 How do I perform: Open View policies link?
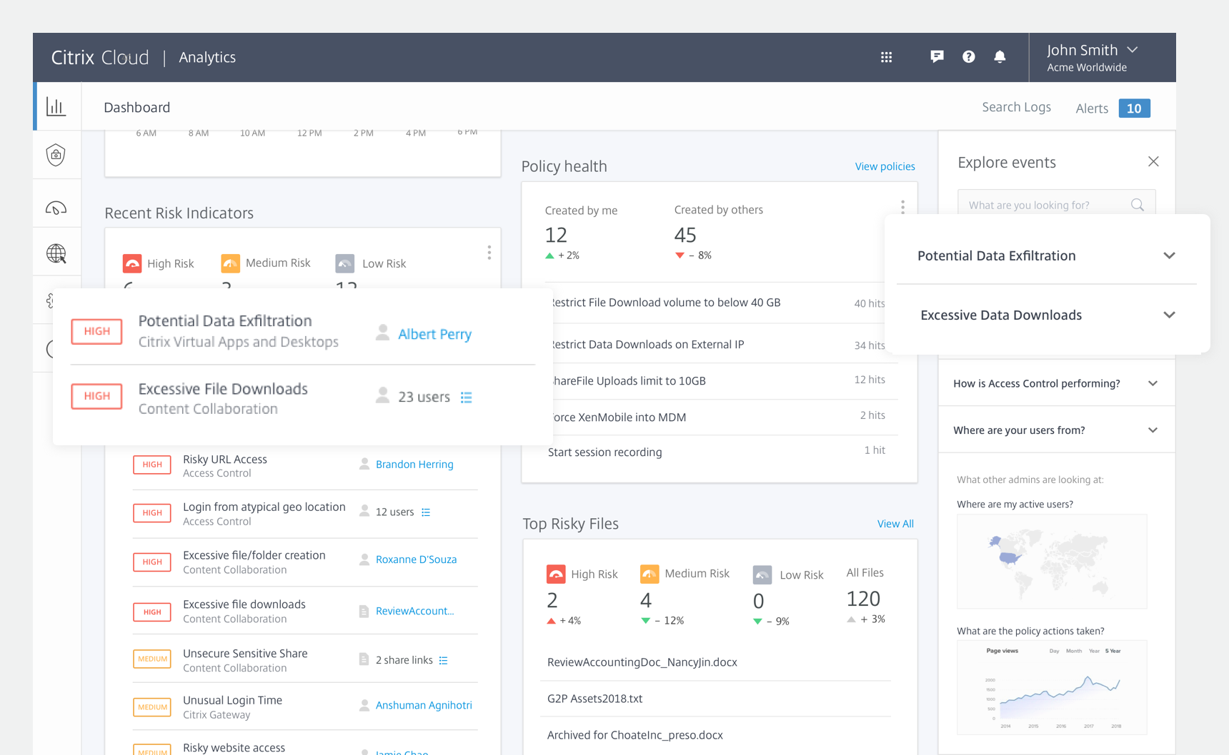coord(885,166)
